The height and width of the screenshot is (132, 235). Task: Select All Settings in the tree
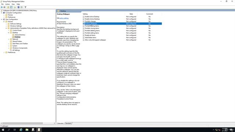point(16,50)
